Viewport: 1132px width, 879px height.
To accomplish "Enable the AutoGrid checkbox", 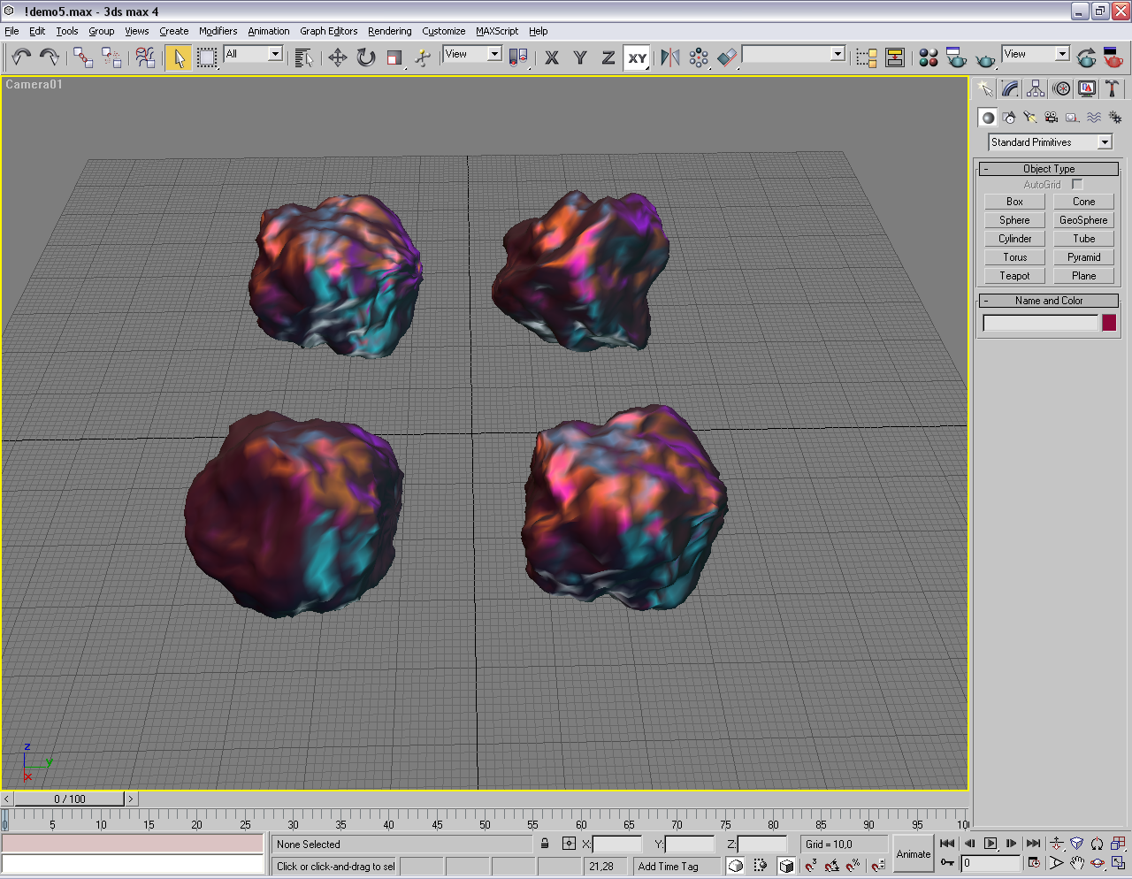I will click(1077, 184).
